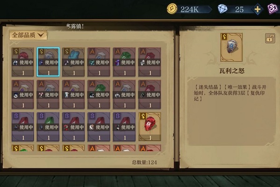This screenshot has width=280, height=187.
Task: Select the A-grade green crystal in the first row
Action: (x=124, y=62)
